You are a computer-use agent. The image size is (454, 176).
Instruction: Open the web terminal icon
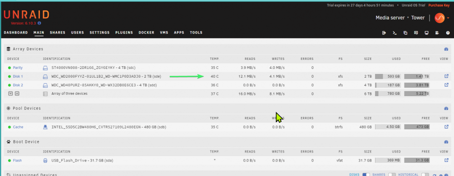point(395,33)
